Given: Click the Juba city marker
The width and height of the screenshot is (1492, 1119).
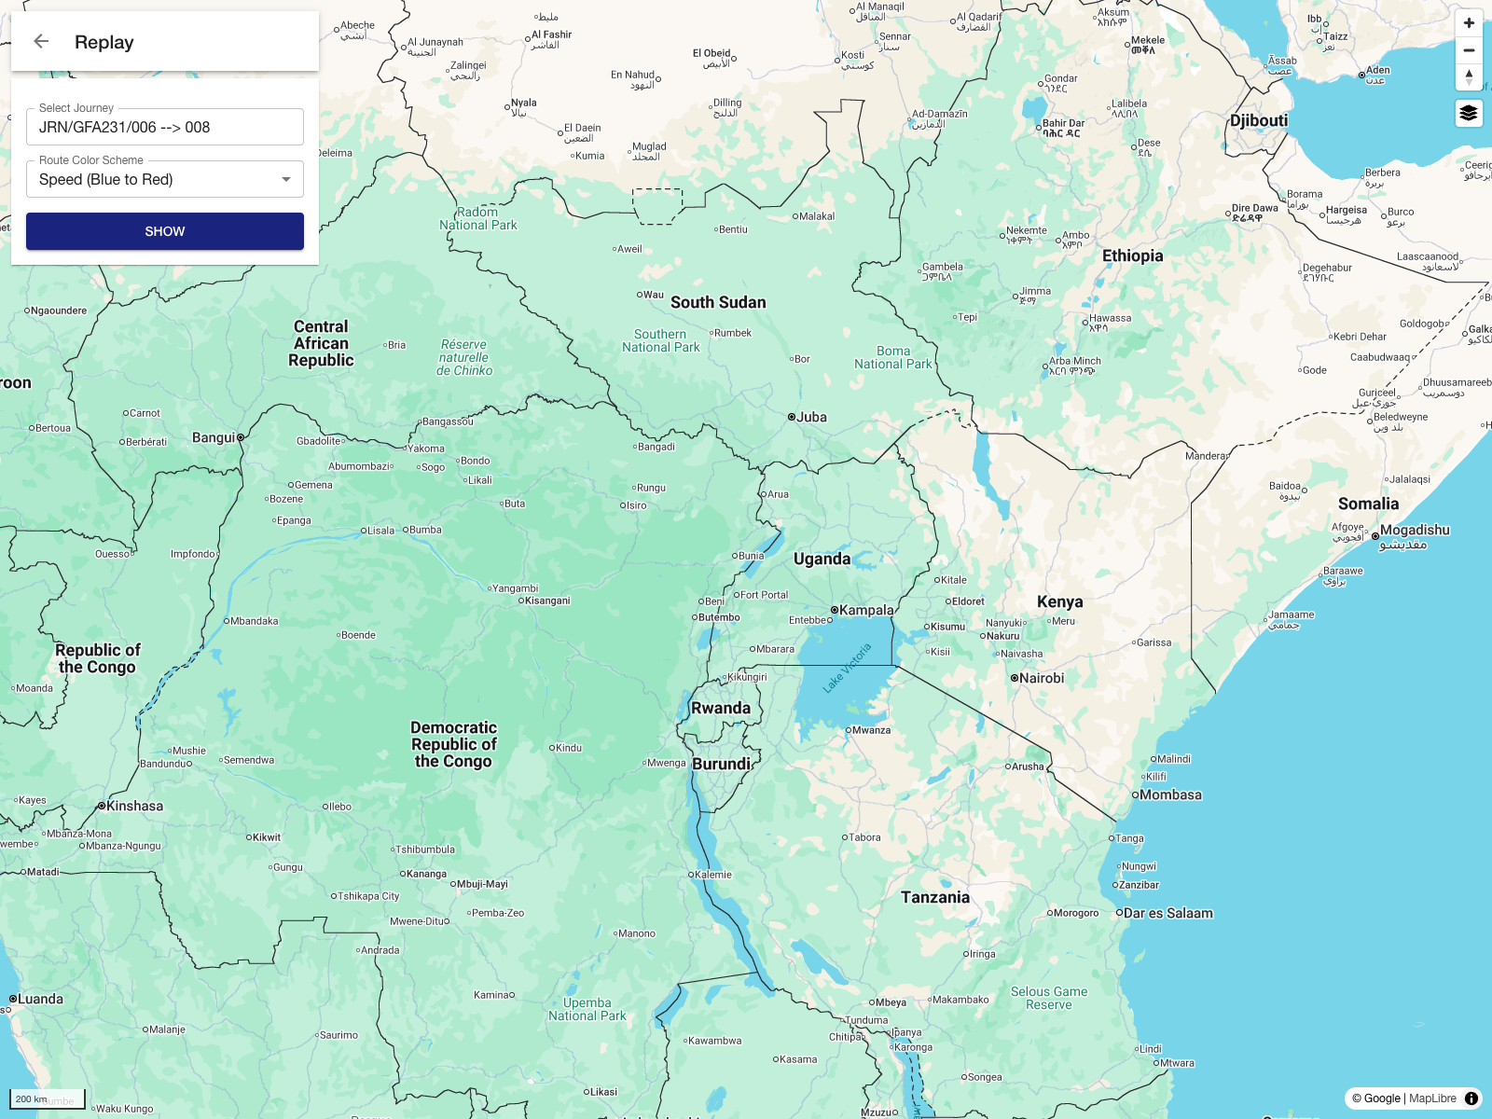Looking at the screenshot, I should (x=792, y=417).
